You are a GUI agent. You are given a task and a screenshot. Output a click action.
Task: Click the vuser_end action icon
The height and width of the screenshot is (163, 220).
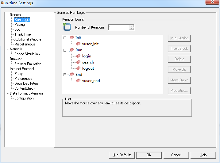(x=78, y=81)
